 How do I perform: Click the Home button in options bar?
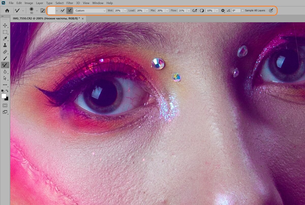tap(7, 11)
